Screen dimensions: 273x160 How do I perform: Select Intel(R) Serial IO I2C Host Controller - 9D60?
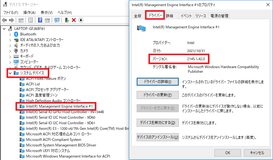[61, 117]
